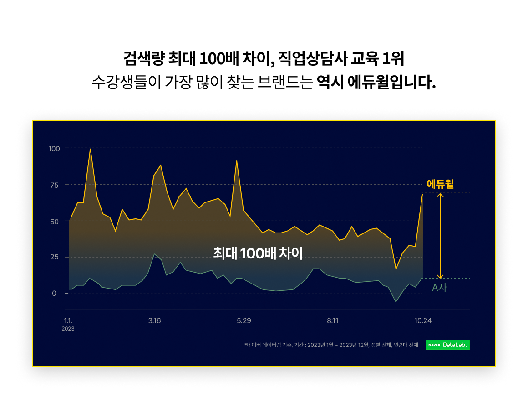
Task: Click the y-axis value 100
Action: coord(54,149)
